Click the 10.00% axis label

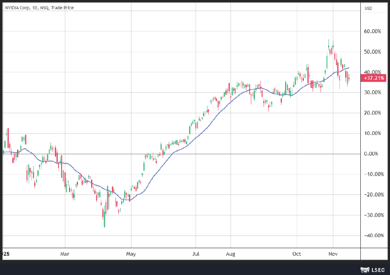pyautogui.click(x=373, y=133)
